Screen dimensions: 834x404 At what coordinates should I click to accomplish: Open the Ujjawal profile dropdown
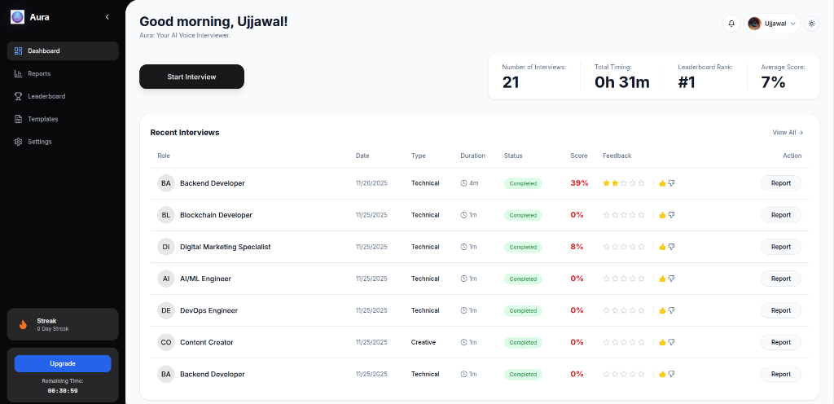pos(772,24)
